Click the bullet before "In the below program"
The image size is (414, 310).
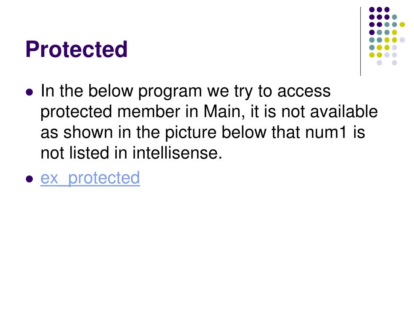(29, 92)
